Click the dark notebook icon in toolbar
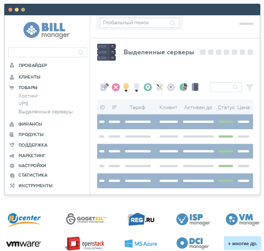Screen dimensions: 264x251 [x=195, y=87]
